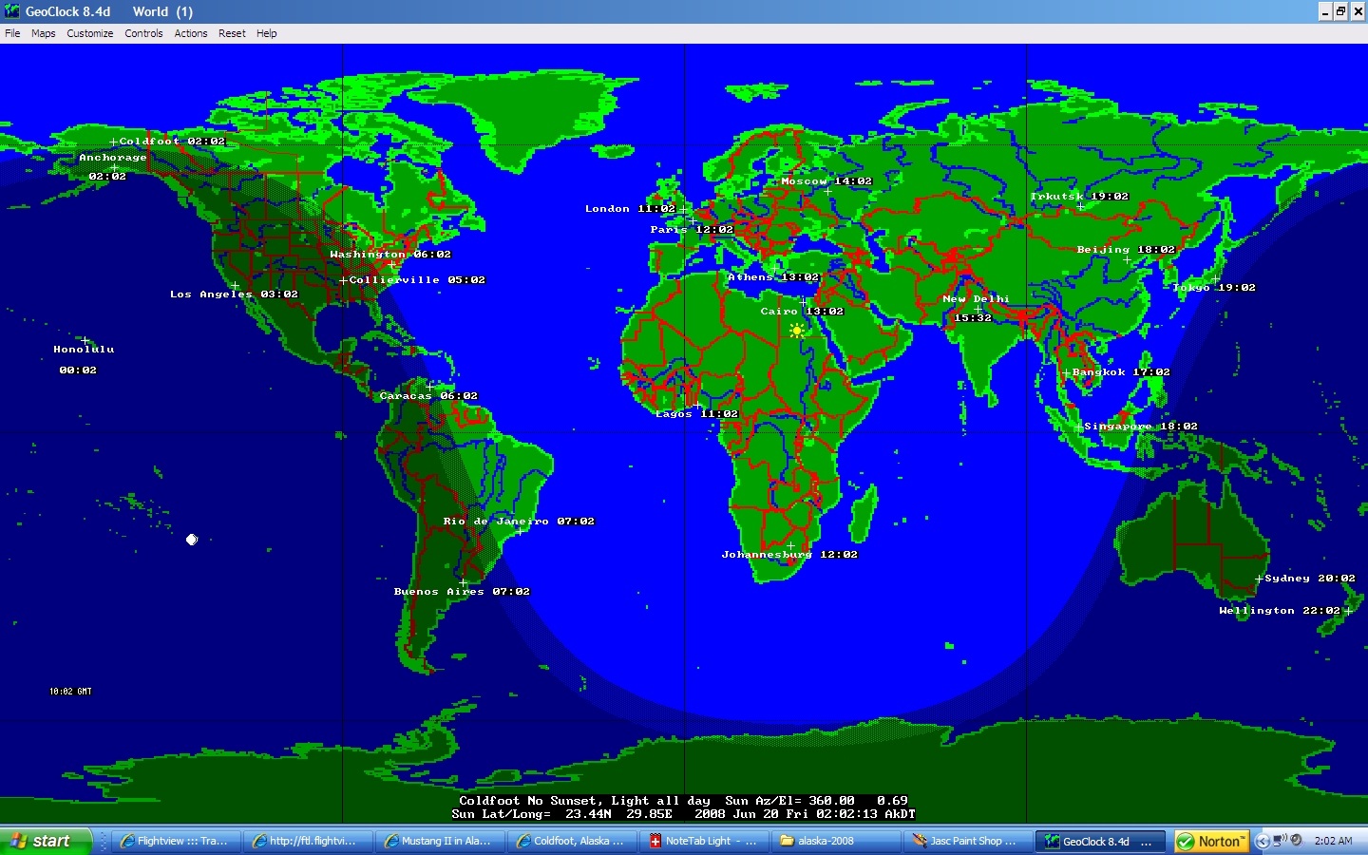
Task: Click the Honolulu city label
Action: 84,350
